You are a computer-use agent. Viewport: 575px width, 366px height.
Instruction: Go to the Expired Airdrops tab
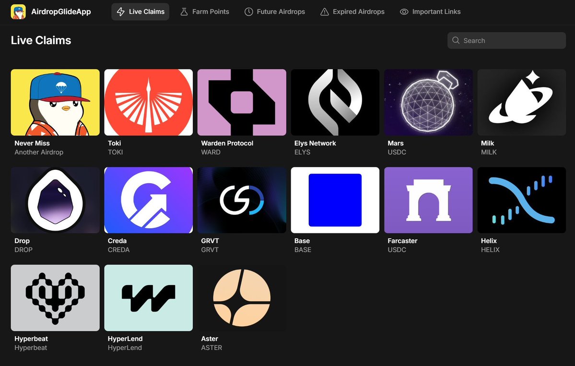[x=352, y=11]
